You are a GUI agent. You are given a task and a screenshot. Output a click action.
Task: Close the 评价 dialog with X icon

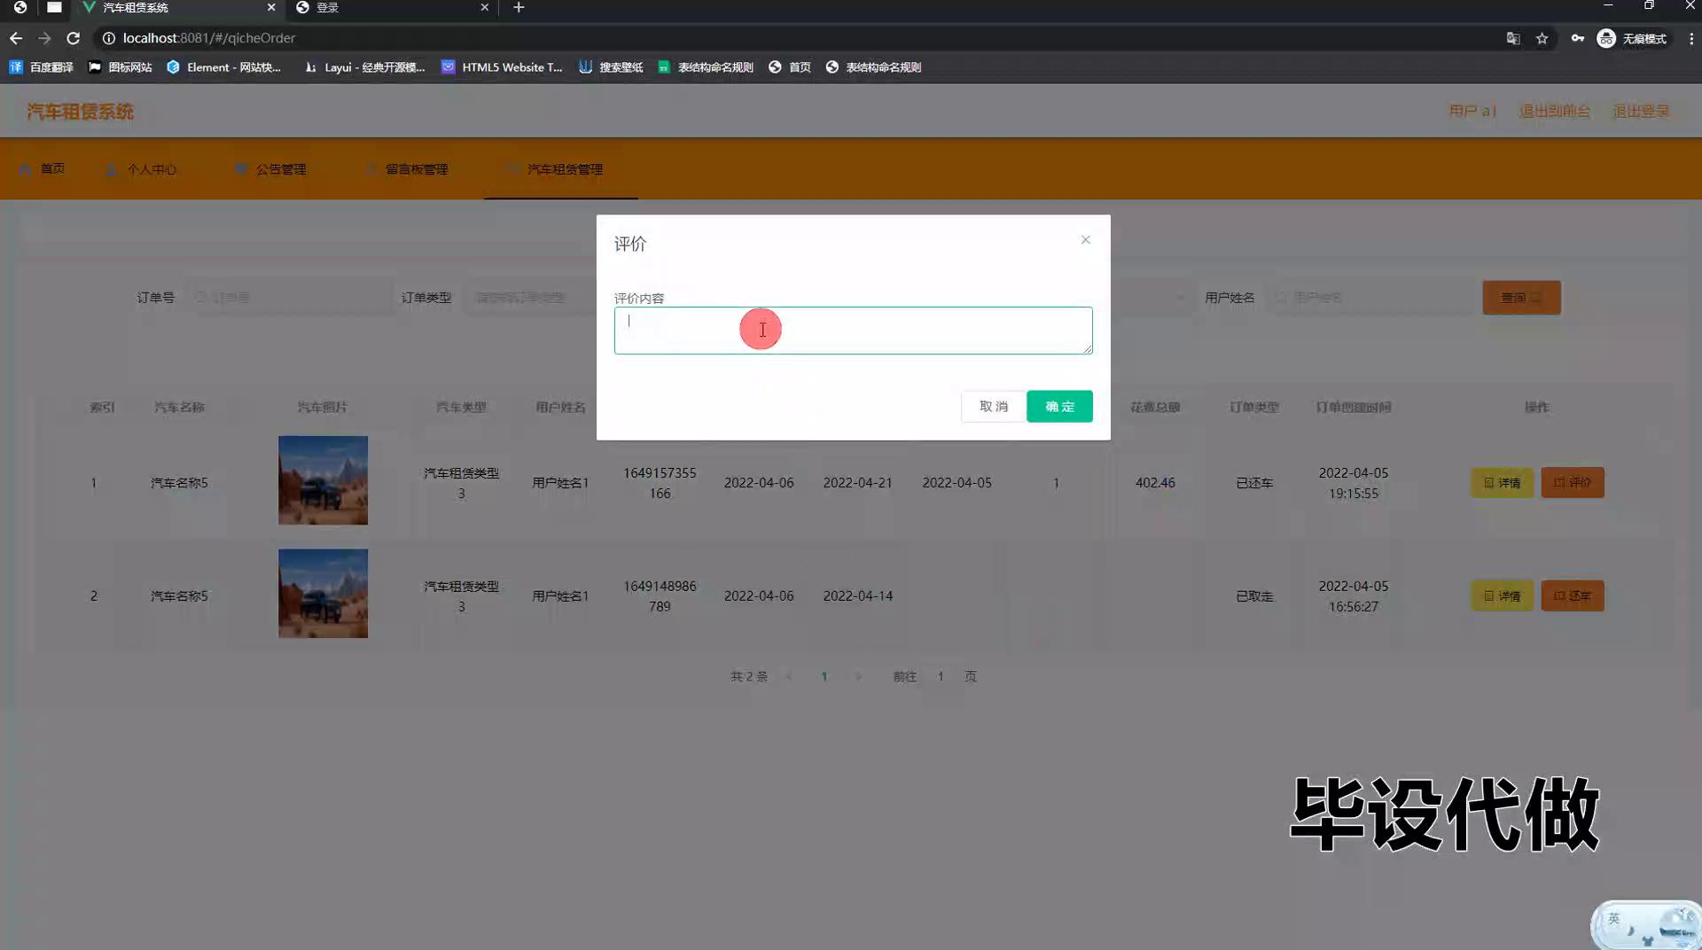[x=1085, y=240]
